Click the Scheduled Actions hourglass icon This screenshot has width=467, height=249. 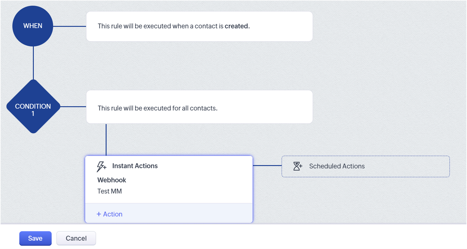[x=297, y=166]
